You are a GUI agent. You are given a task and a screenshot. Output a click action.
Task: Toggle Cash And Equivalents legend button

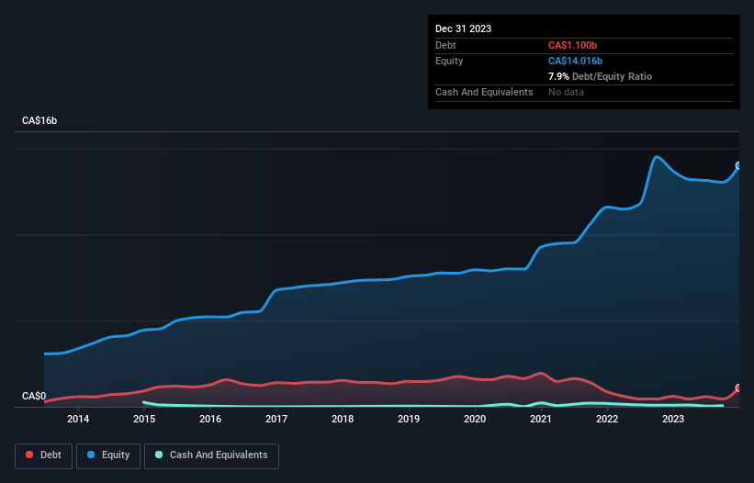211,455
